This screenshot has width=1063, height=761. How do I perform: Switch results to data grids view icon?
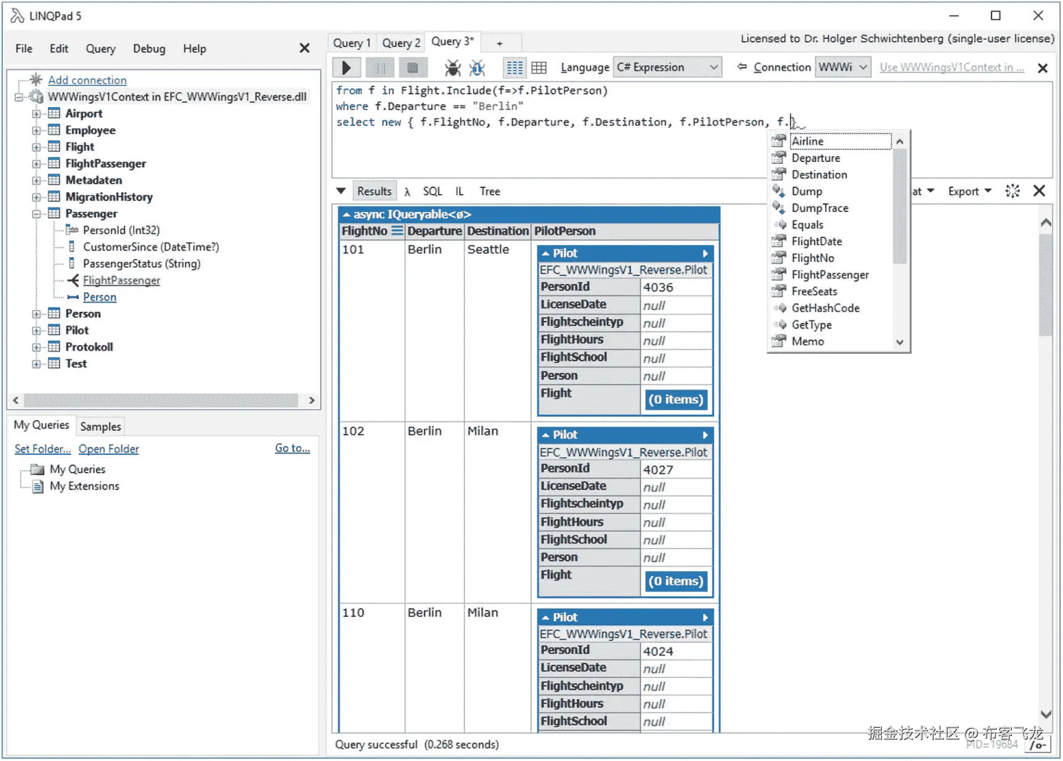tap(539, 67)
